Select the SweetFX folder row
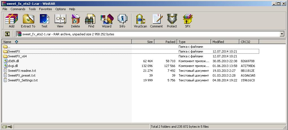 tap(131, 51)
